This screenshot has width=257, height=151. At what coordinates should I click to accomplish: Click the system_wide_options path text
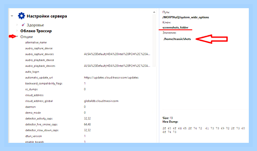point(186,17)
